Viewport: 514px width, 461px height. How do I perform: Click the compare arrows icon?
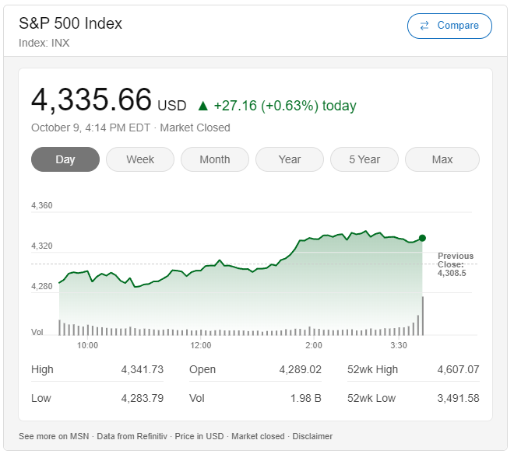pos(424,26)
